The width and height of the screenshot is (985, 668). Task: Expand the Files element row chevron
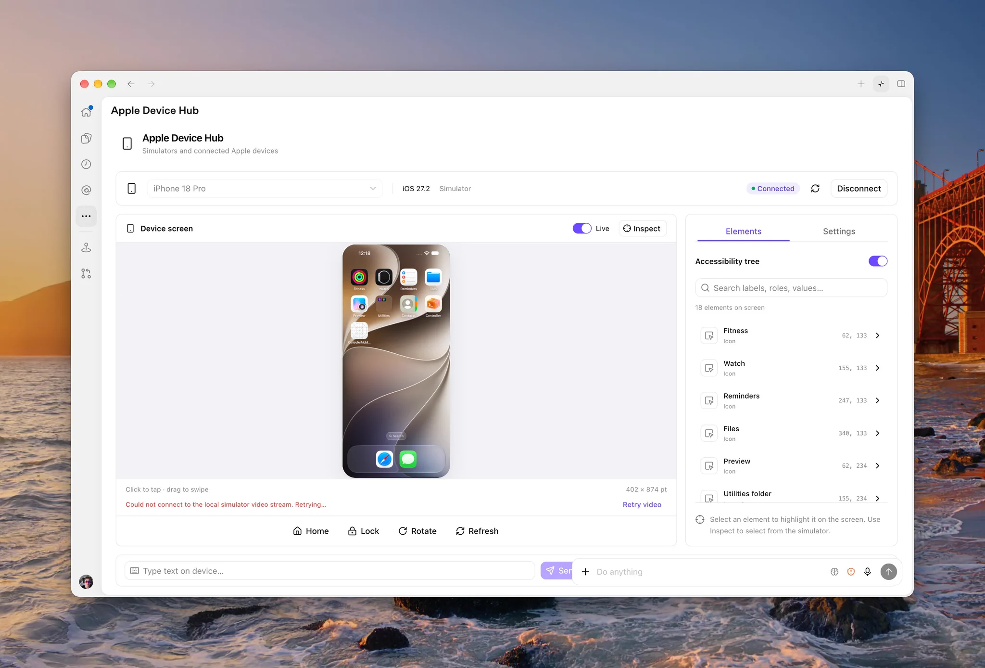(878, 433)
